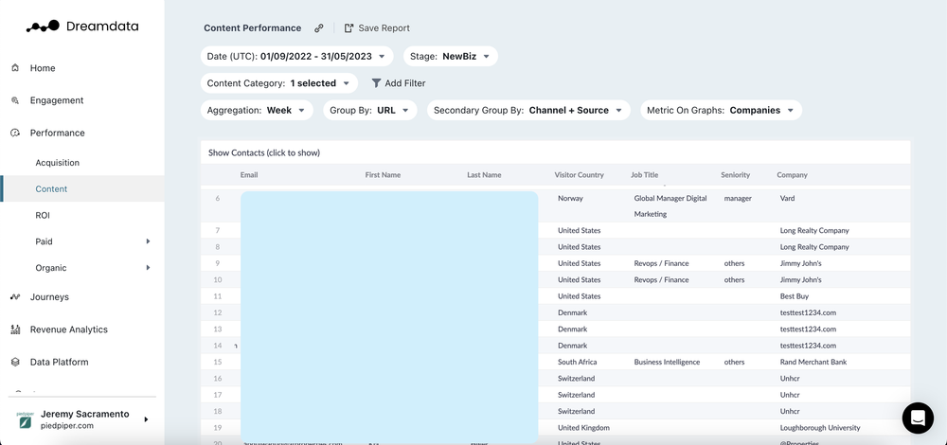Click Global Manager Digital Marketing job title
This screenshot has width=947, height=445.
pyautogui.click(x=670, y=205)
